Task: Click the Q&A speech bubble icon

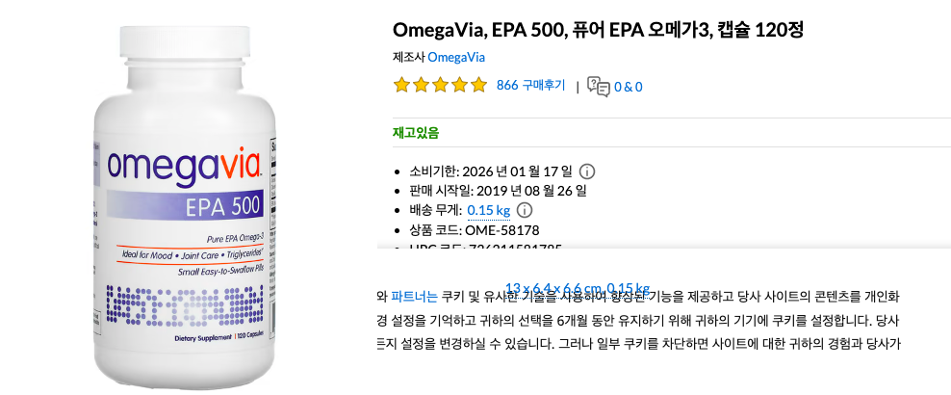Action: click(598, 87)
